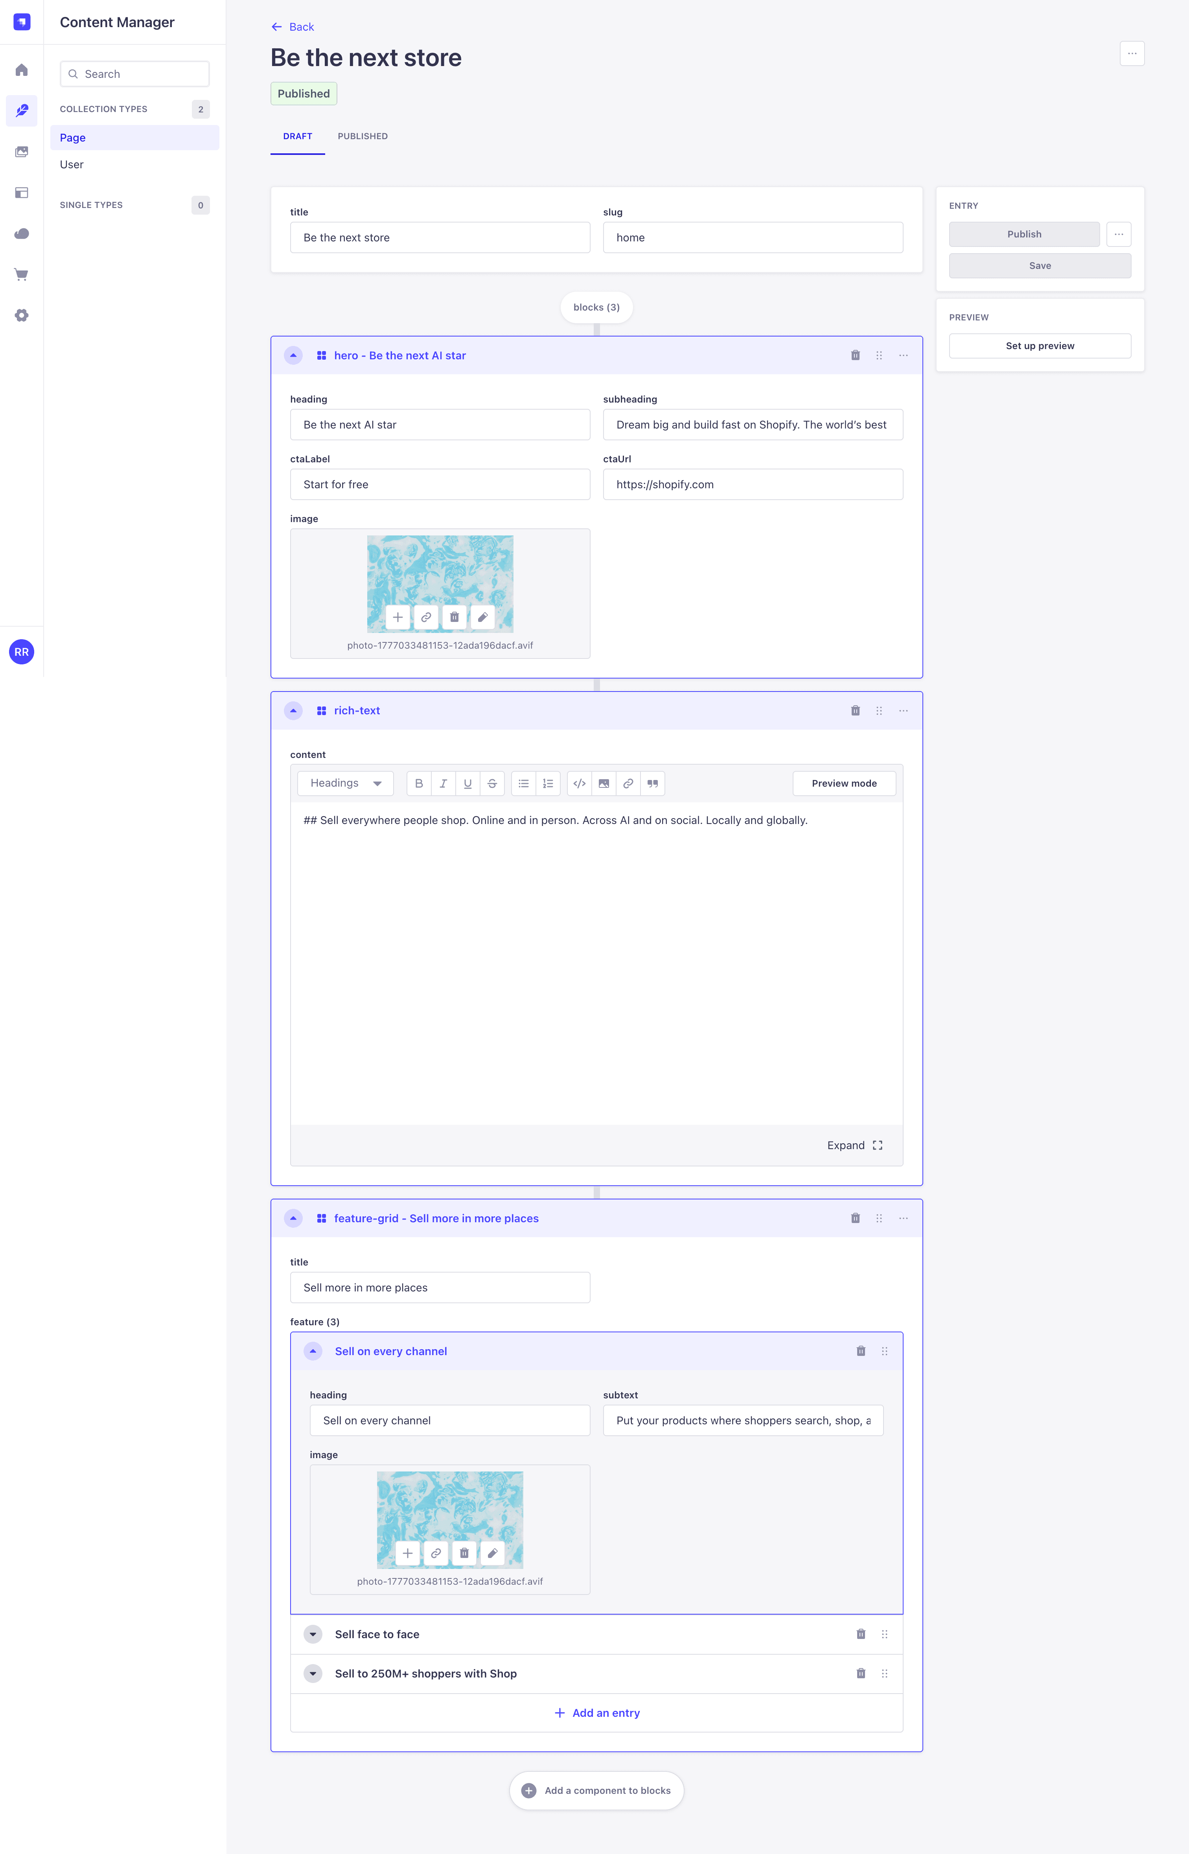
Task: Click Set up preview button
Action: pos(1040,347)
